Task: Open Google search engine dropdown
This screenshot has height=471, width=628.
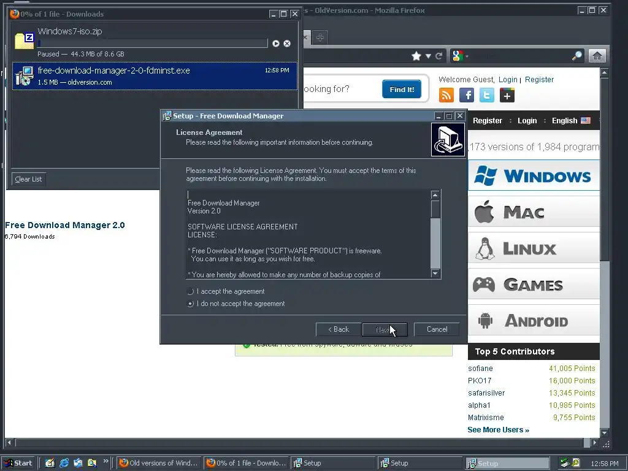Action: pos(460,56)
